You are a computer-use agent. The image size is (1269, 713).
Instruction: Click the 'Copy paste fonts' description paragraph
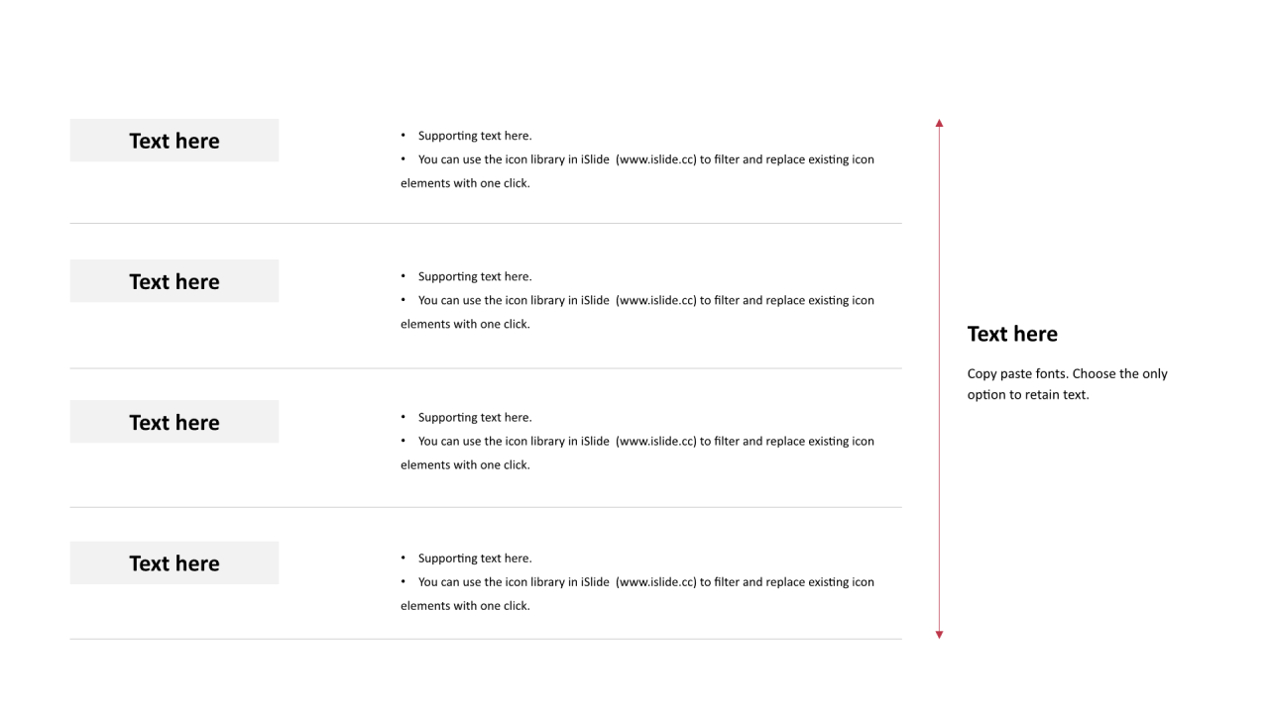(x=1068, y=384)
